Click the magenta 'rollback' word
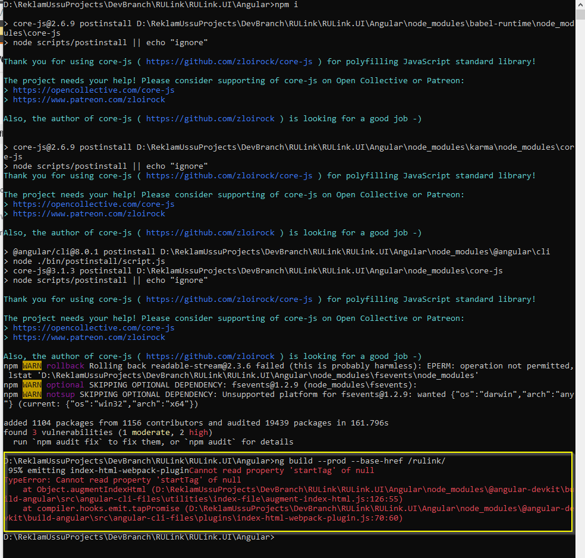Screen dimensions: 585x558 click(x=65, y=366)
